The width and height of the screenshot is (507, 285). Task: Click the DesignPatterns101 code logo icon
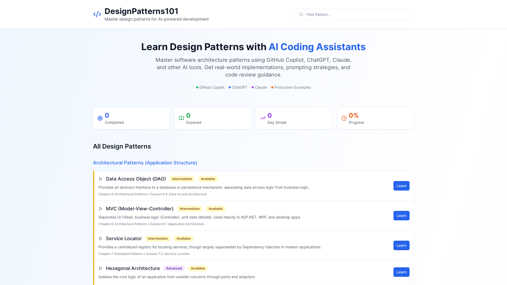97,14
